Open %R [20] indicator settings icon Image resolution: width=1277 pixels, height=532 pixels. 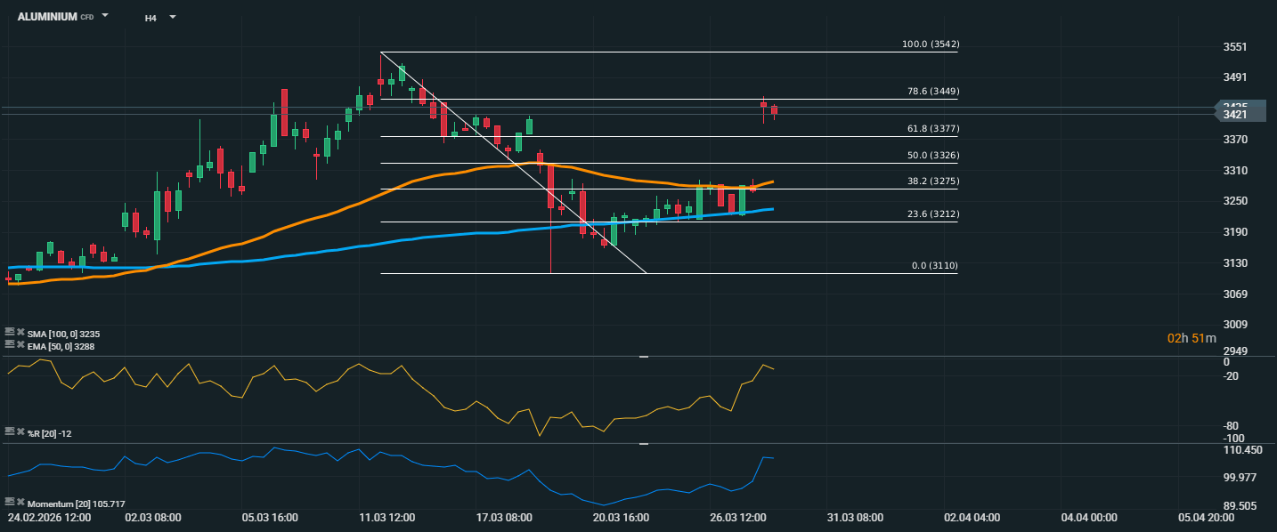click(x=9, y=431)
